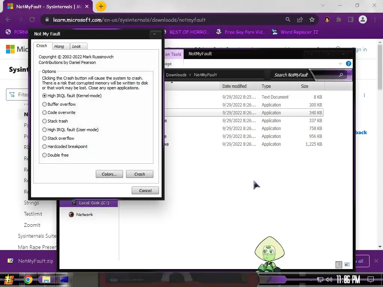Cancel the Not My Fault dialog
The height and width of the screenshot is (287, 383).
[x=145, y=191]
